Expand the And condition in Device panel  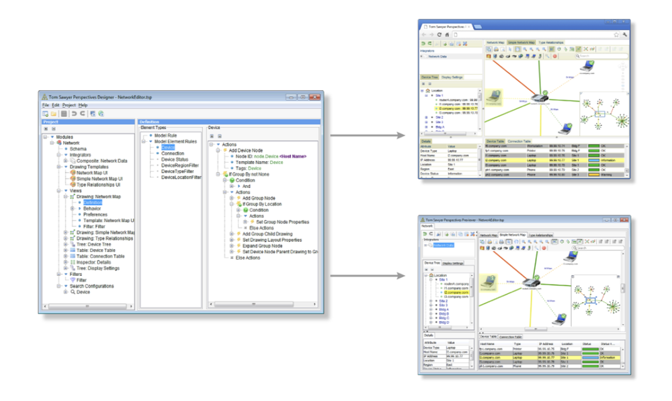point(232,186)
